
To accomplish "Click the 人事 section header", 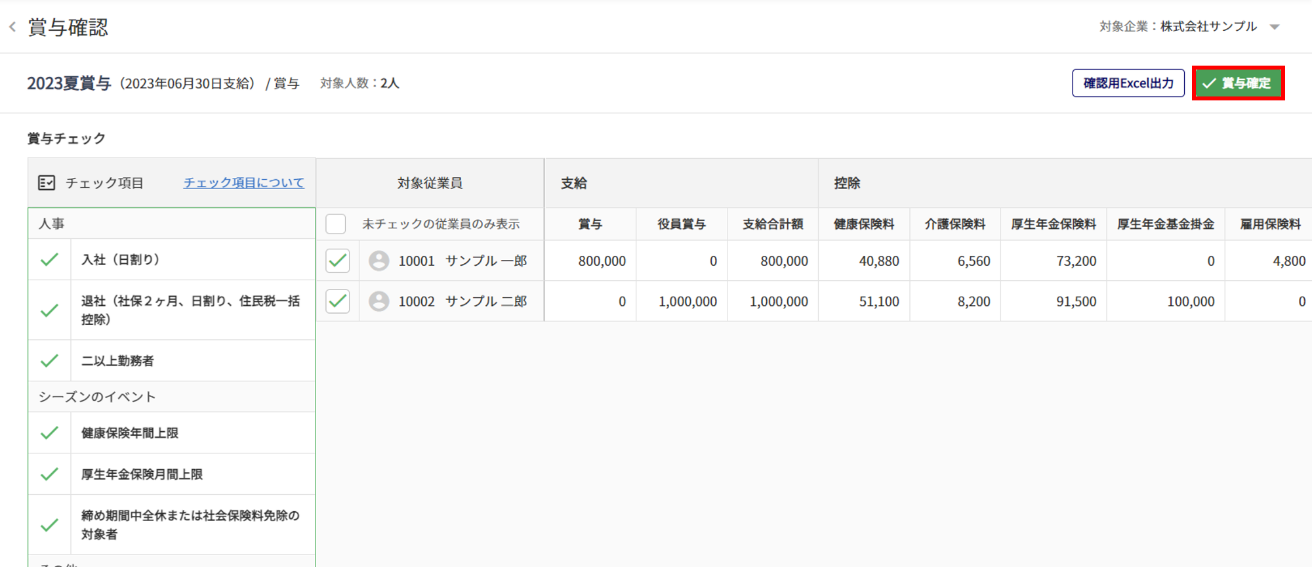I will click(172, 224).
